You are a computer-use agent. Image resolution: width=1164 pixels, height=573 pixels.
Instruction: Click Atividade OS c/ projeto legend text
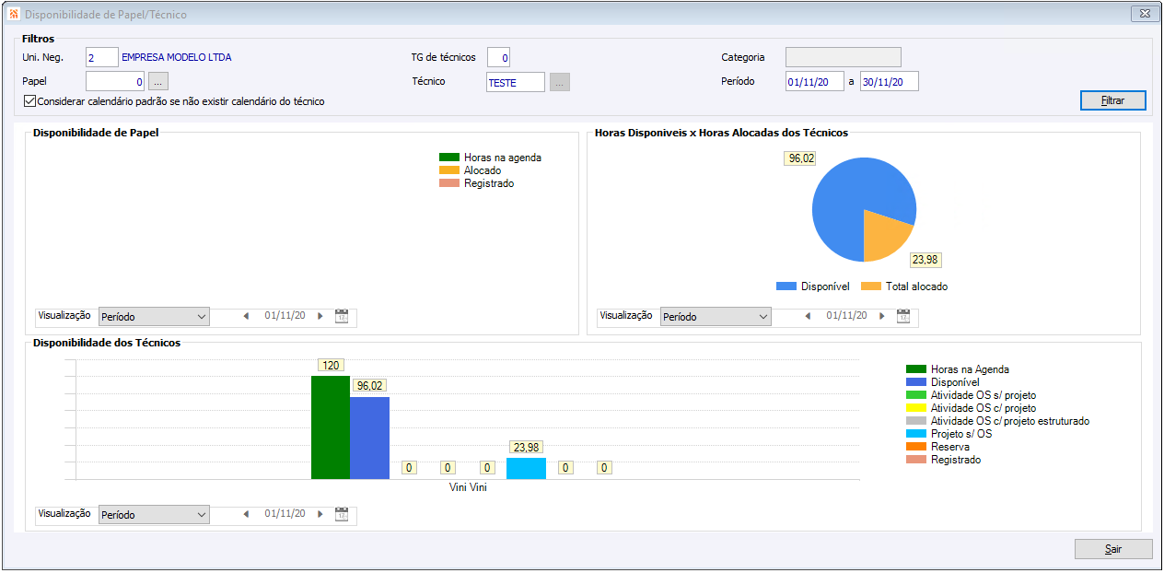(984, 408)
